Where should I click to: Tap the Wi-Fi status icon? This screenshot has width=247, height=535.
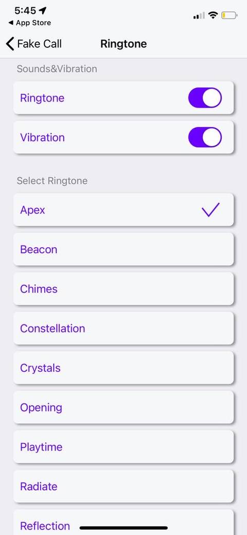click(213, 15)
